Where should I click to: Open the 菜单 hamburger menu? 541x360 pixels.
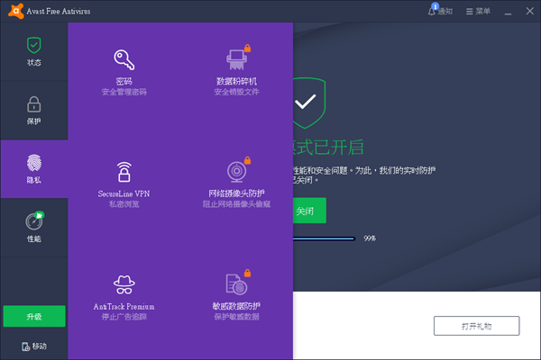pyautogui.click(x=478, y=12)
